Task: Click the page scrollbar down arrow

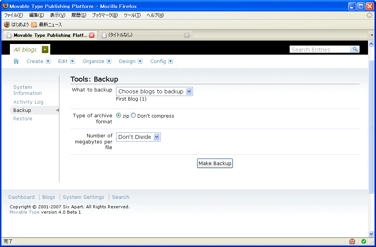Action: (371, 234)
